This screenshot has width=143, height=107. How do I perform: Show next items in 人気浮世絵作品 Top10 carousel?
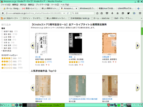pos(138,88)
